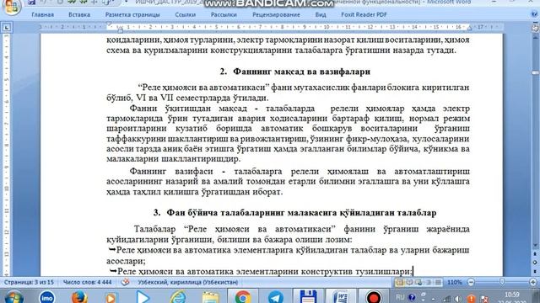Zoom in with the plus button

(x=533, y=283)
